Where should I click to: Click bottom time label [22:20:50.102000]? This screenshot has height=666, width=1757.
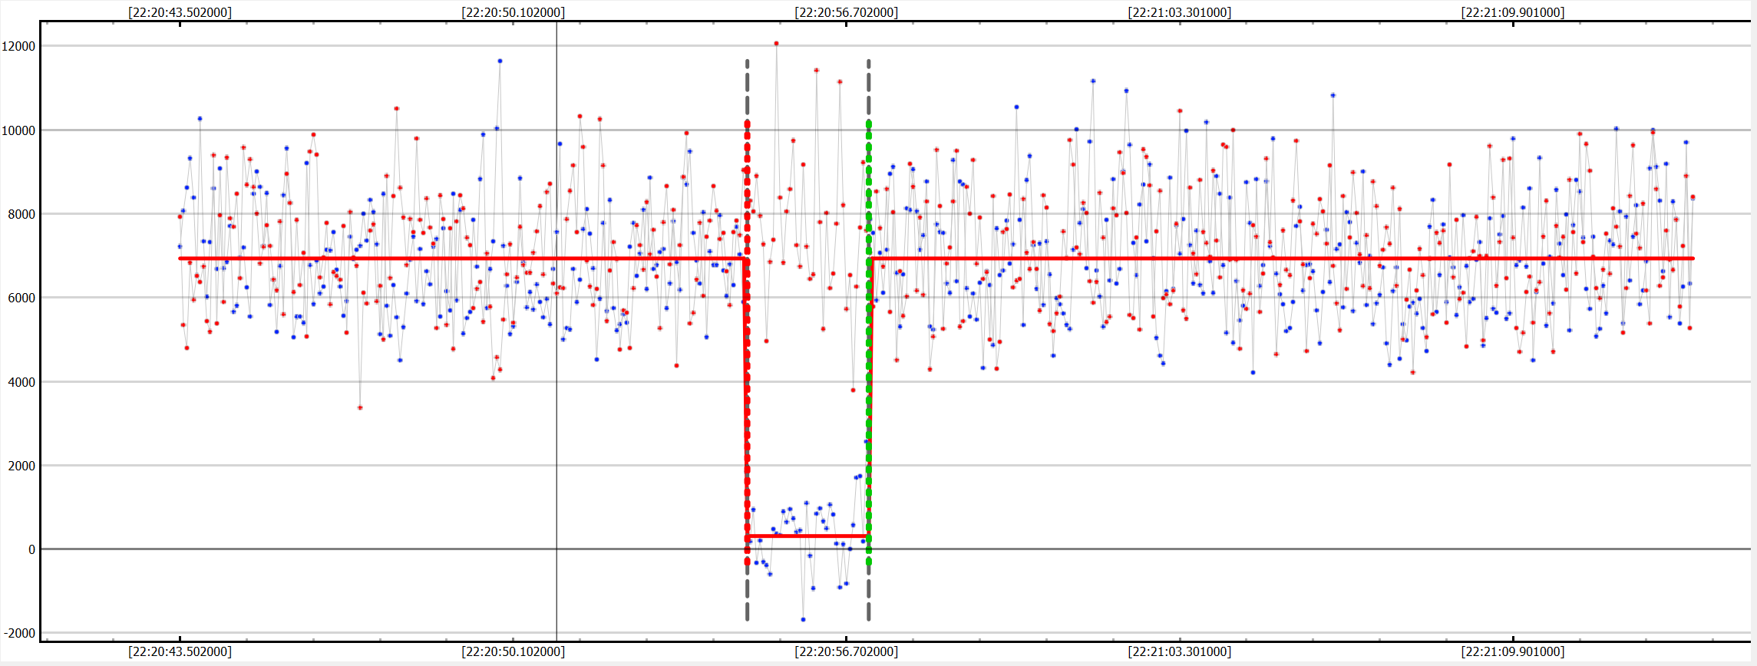(x=513, y=651)
